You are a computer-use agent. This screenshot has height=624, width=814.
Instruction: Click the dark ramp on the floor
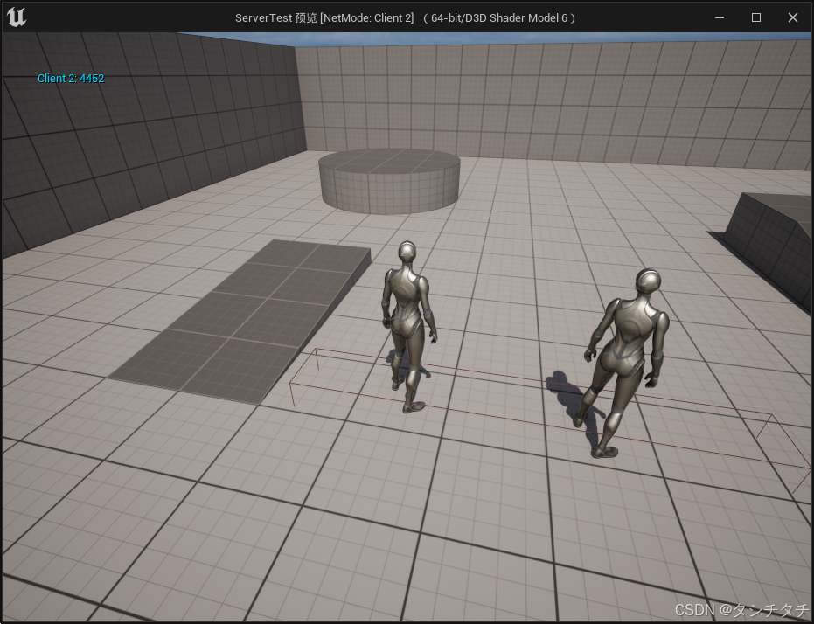coord(240,321)
